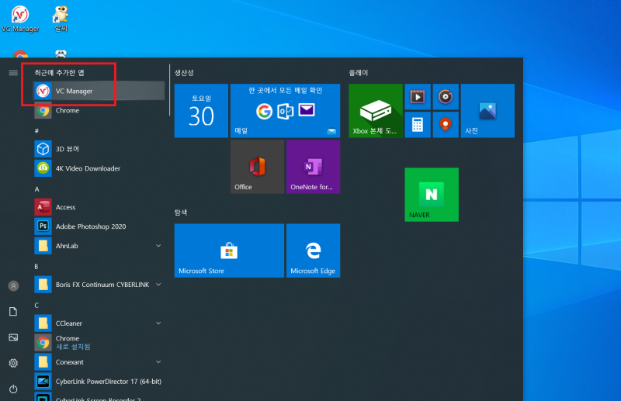Image resolution: width=621 pixels, height=401 pixels.
Task: Open Pictures from Start sidebar
Action: (x=13, y=337)
